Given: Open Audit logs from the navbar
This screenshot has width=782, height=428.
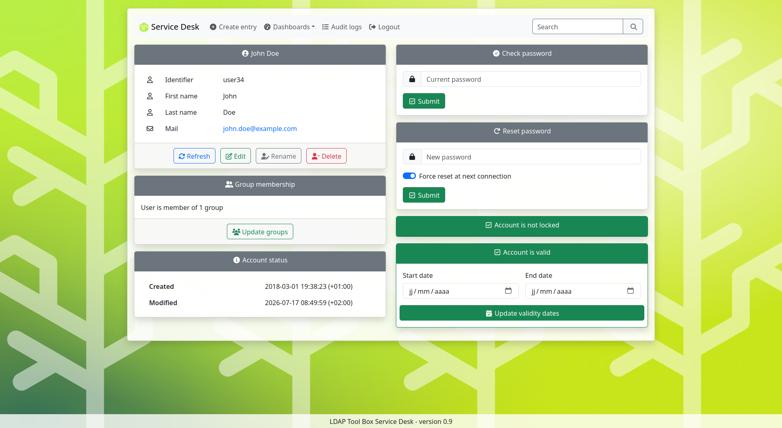Looking at the screenshot, I should tap(342, 27).
